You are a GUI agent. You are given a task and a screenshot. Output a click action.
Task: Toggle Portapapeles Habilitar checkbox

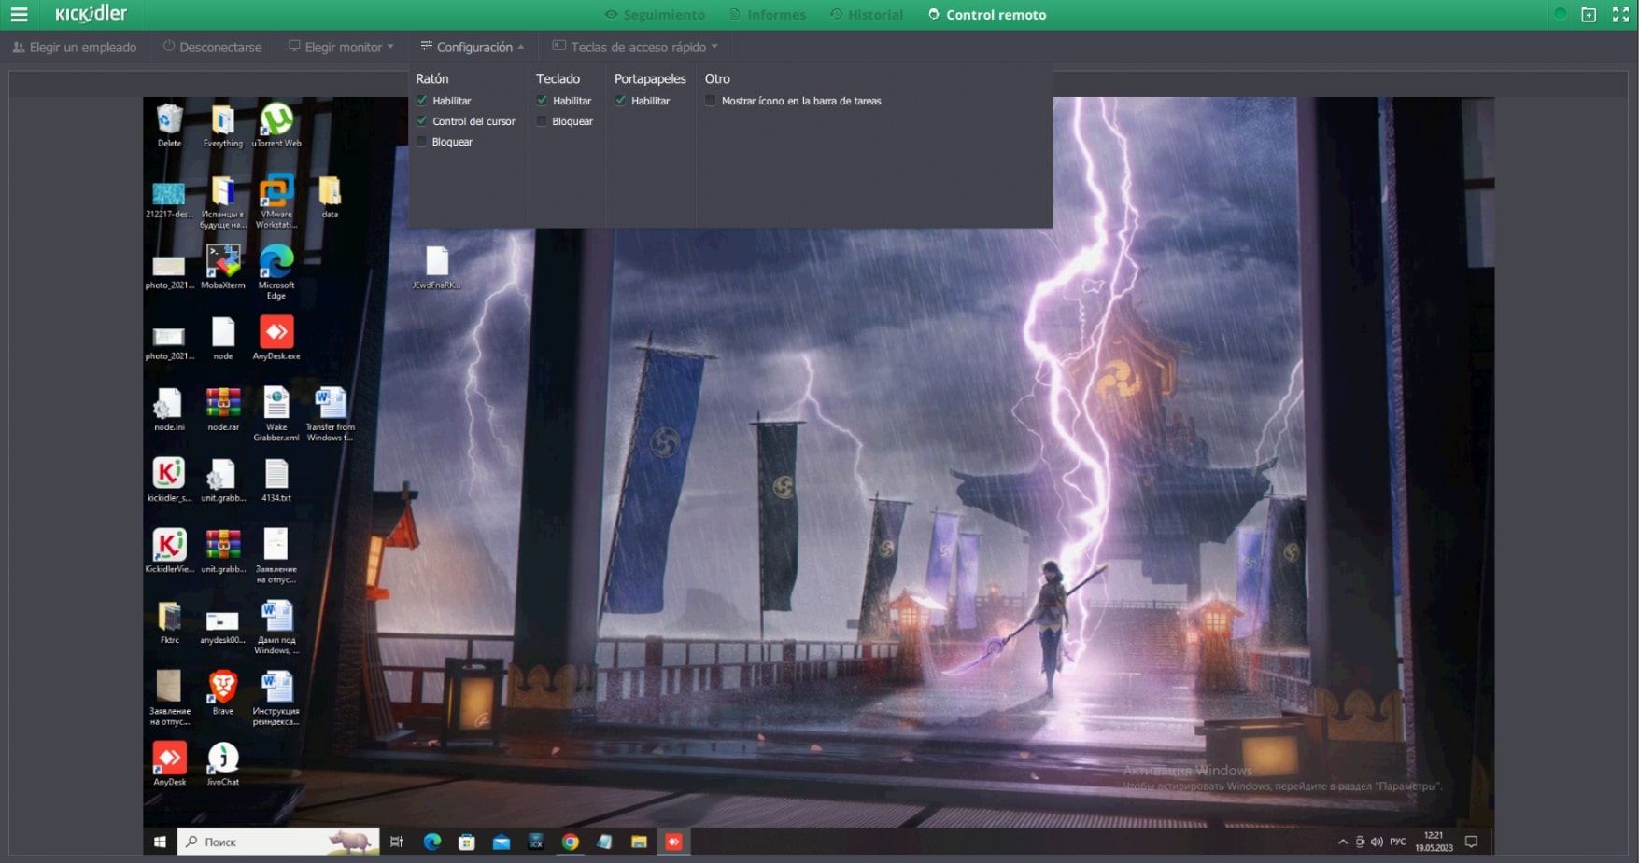(620, 100)
